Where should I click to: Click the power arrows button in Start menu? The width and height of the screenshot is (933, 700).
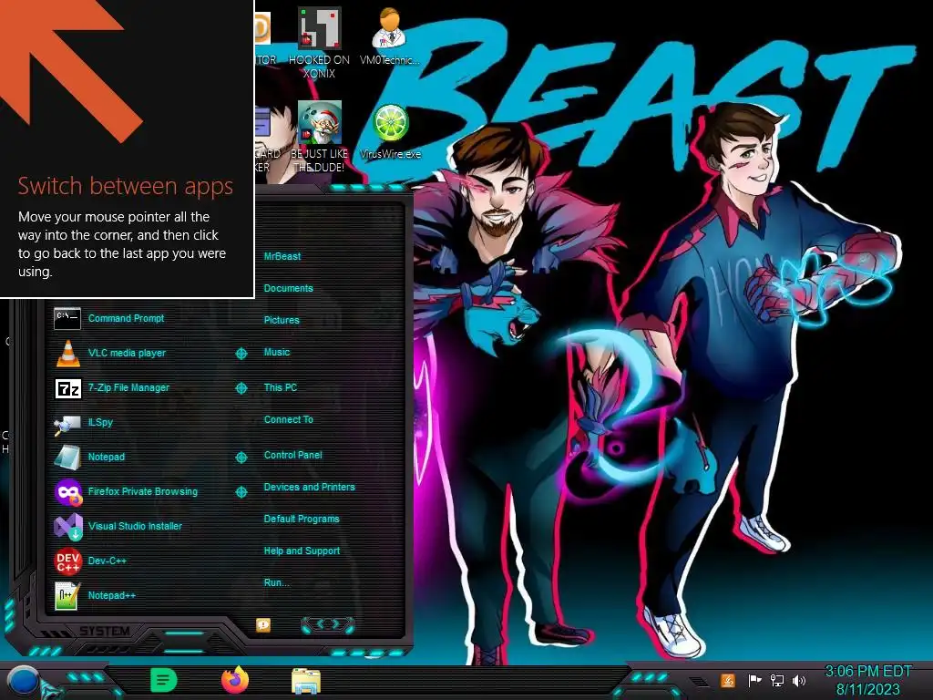pyautogui.click(x=328, y=624)
